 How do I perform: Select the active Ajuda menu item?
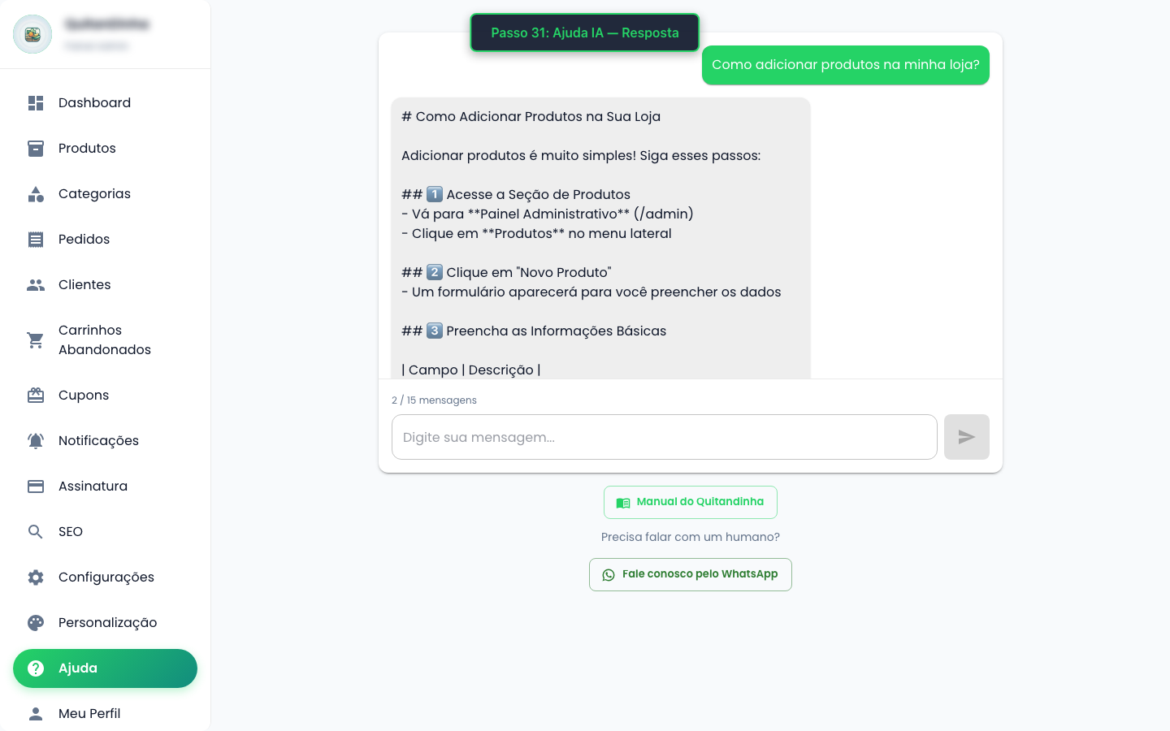(105, 668)
